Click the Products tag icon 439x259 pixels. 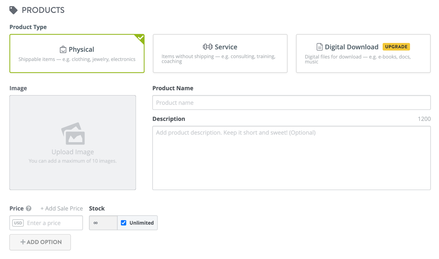point(13,10)
